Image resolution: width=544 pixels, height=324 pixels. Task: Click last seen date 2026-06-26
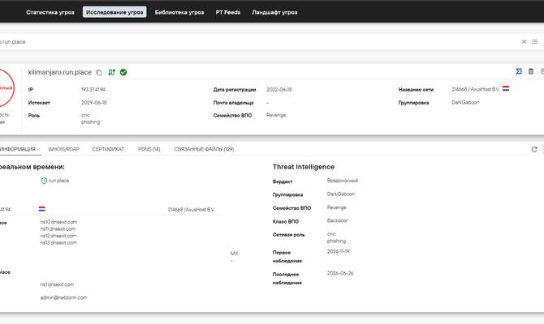click(340, 273)
